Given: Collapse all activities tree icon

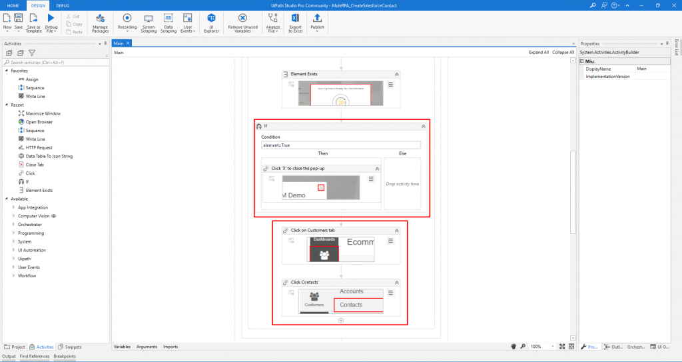Looking at the screenshot, I should pyautogui.click(x=21, y=53).
